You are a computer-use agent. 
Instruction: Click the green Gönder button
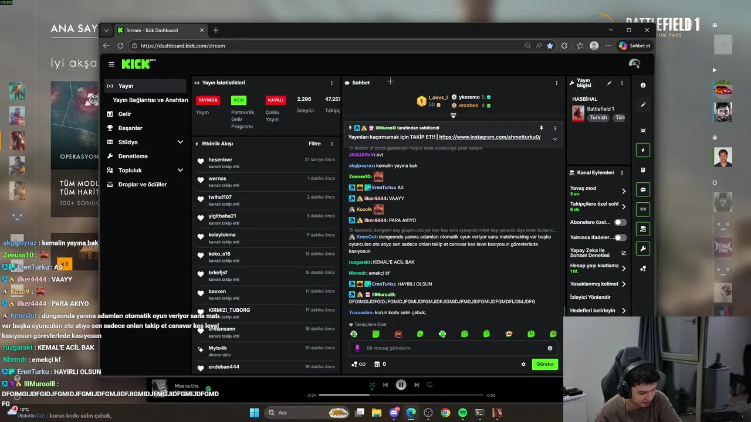click(x=544, y=364)
